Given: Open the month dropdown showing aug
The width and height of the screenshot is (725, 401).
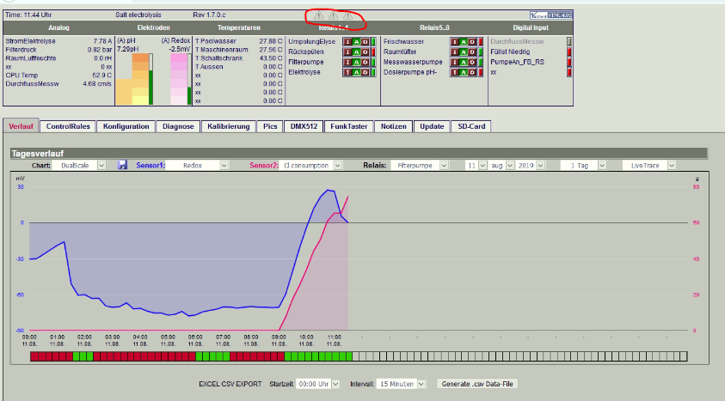Looking at the screenshot, I should coord(502,165).
